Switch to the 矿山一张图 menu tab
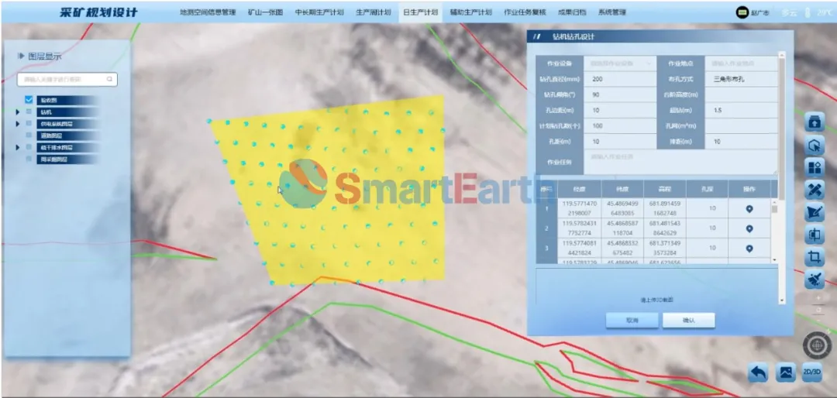This screenshot has height=398, width=837. 265,12
